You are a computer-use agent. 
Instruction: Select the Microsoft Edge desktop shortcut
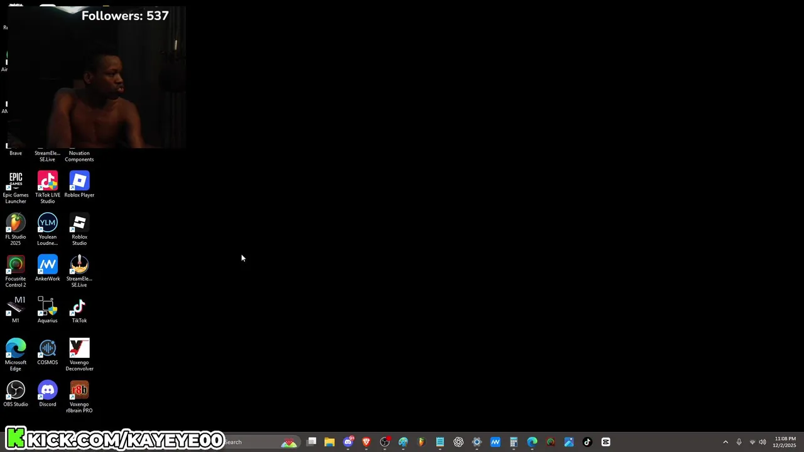pyautogui.click(x=16, y=355)
